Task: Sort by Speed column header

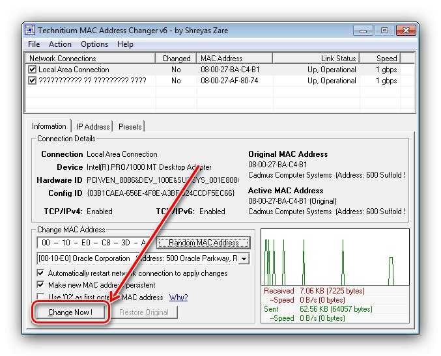Action: pyautogui.click(x=380, y=58)
